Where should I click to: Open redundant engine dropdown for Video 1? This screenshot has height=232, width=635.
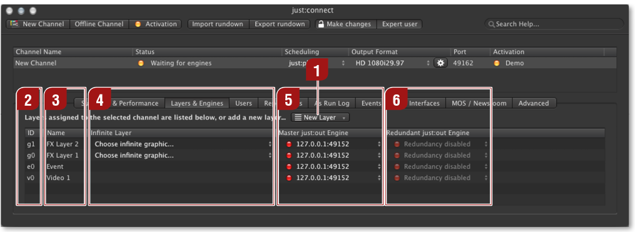pyautogui.click(x=440, y=178)
